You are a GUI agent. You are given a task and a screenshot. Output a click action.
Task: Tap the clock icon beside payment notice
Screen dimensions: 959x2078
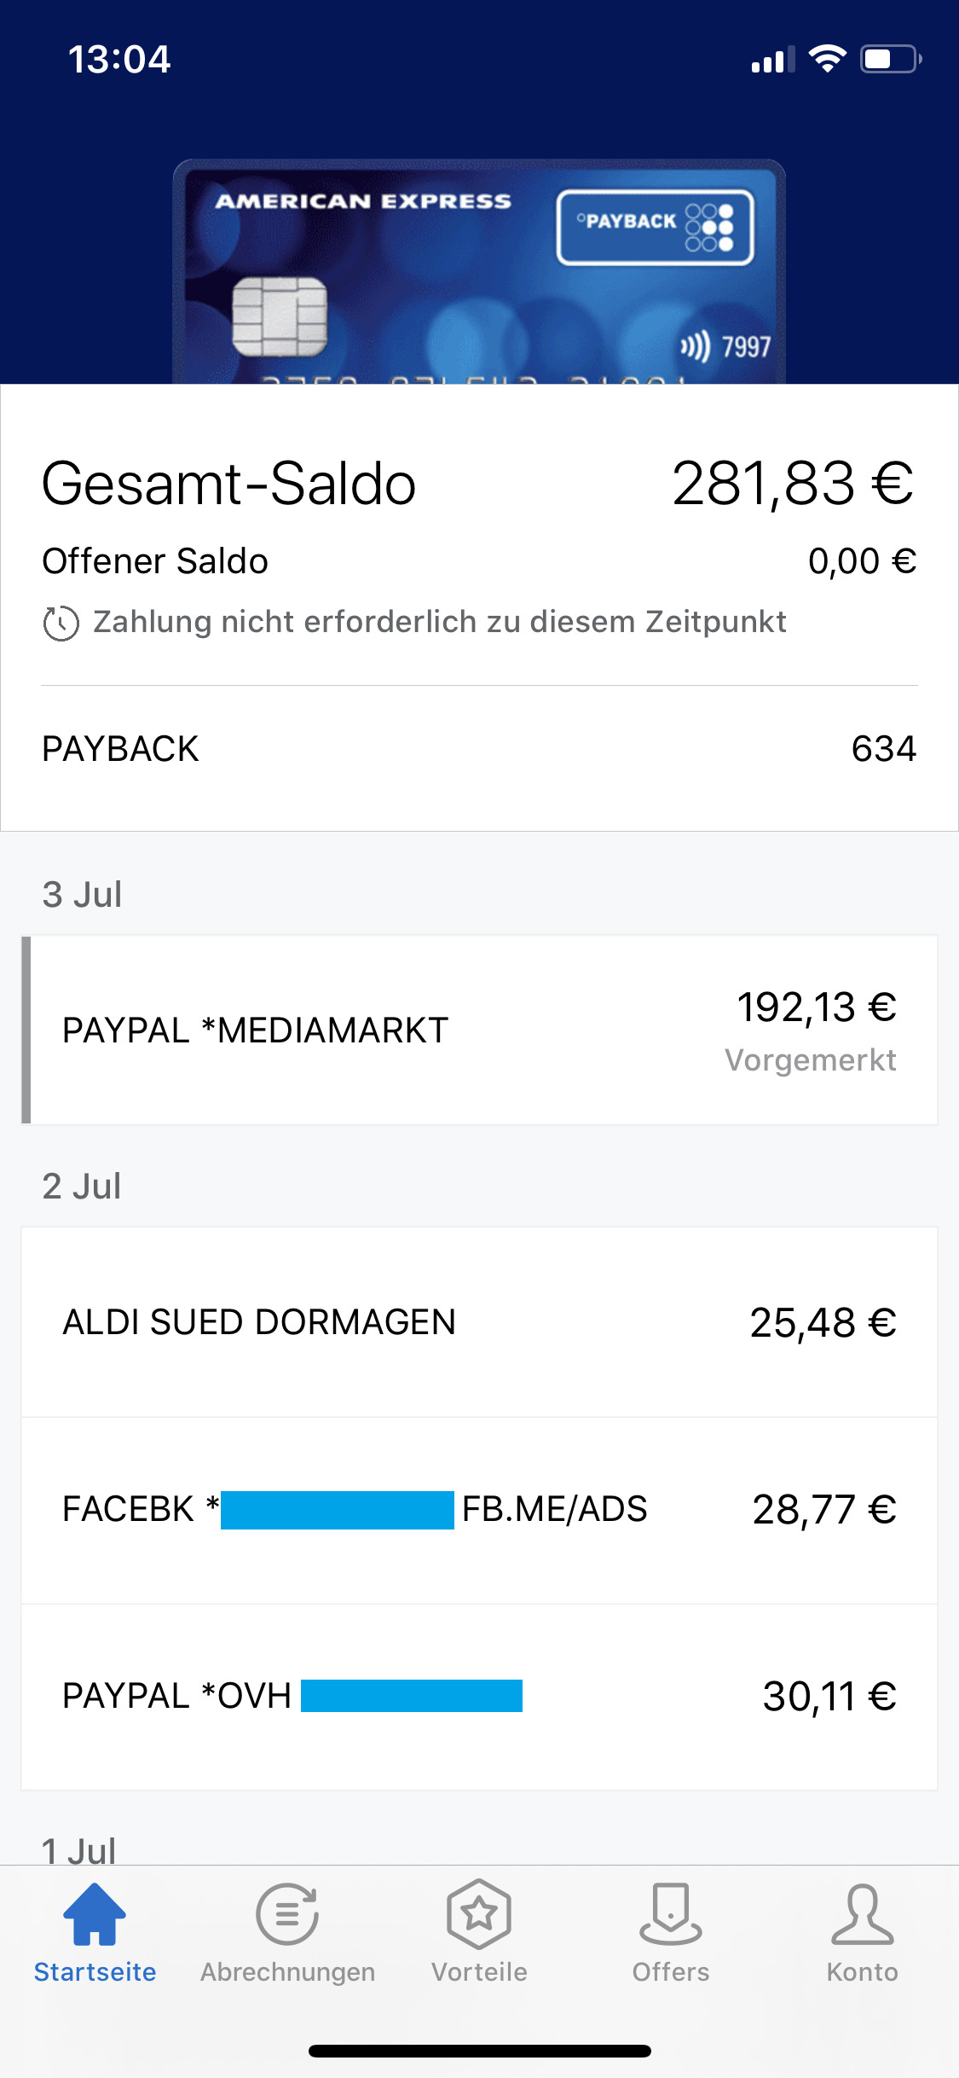tap(61, 624)
